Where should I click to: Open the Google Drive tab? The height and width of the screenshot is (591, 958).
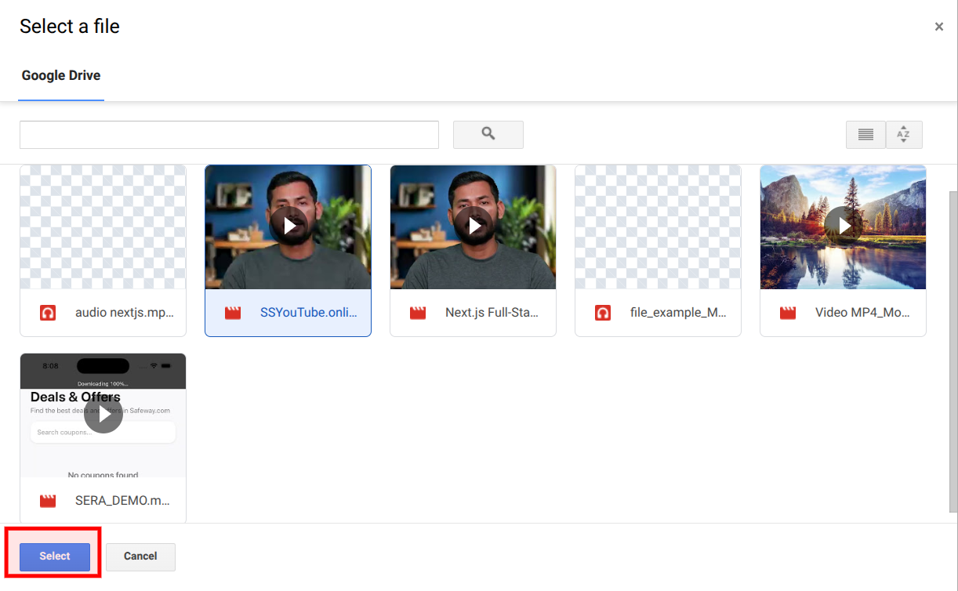61,76
